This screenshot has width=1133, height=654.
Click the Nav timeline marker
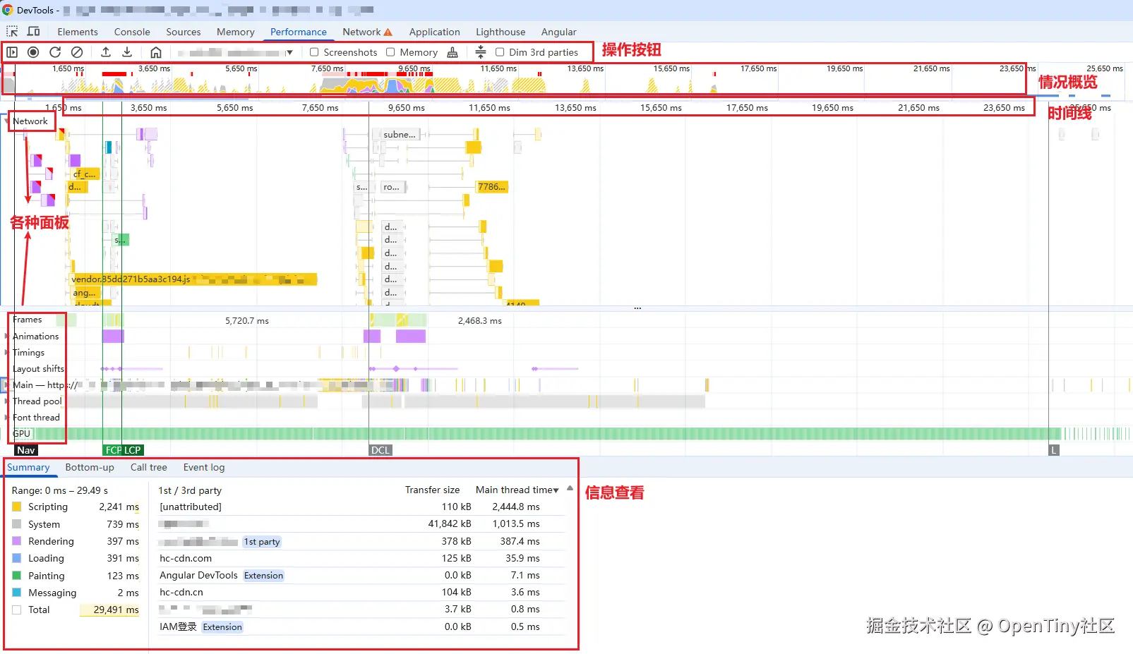click(26, 450)
